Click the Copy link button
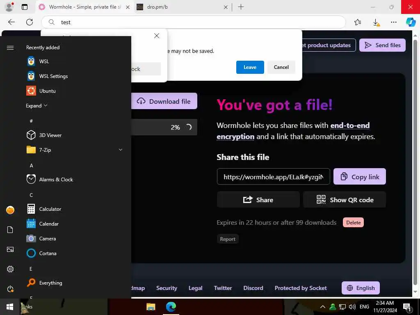420x315 pixels. [x=359, y=176]
